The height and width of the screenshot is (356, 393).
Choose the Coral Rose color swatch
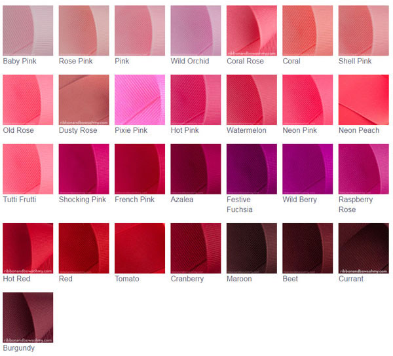(252, 31)
